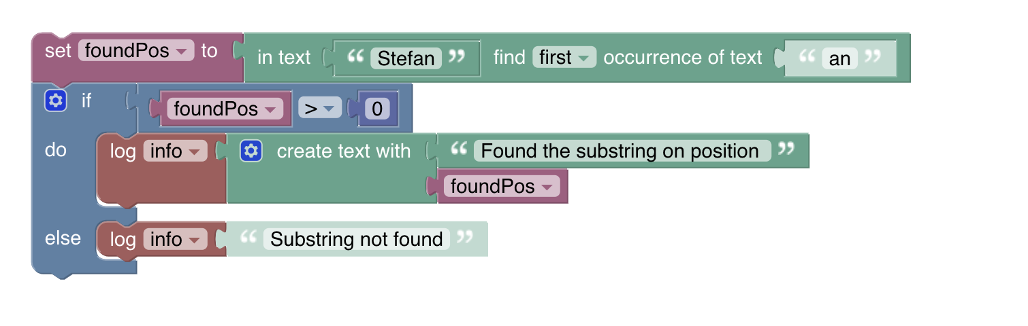This screenshot has height=326, width=1028.
Task: Click the do label of the if block
Action: 56,150
